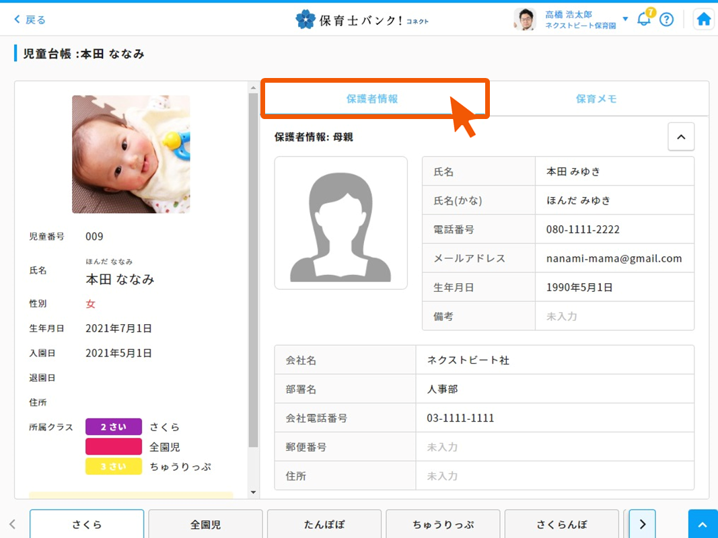Viewport: 718px width, 538px height.
Task: Click the yellow 3さい class badge
Action: point(113,467)
